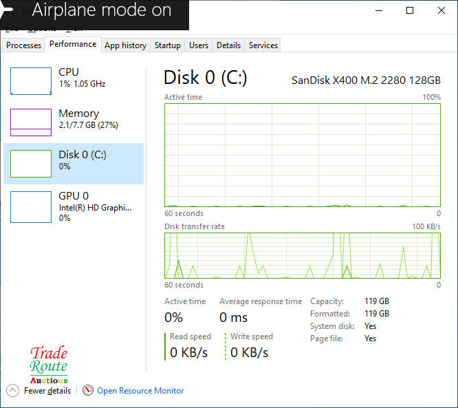Click the disk Active time graph
Viewport: 458px width, 408px height.
pyautogui.click(x=303, y=155)
